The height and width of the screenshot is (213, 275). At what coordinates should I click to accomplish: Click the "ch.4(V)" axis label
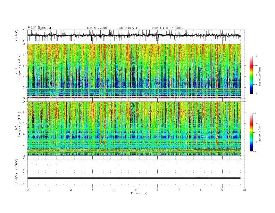pyautogui.click(x=17, y=179)
